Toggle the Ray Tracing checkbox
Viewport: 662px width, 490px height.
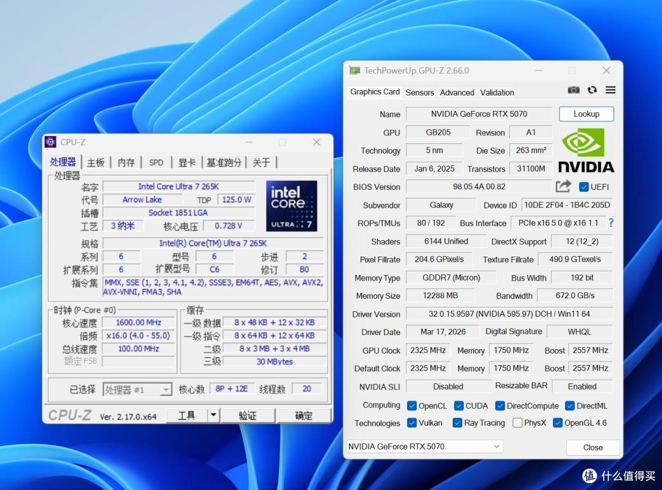457,423
